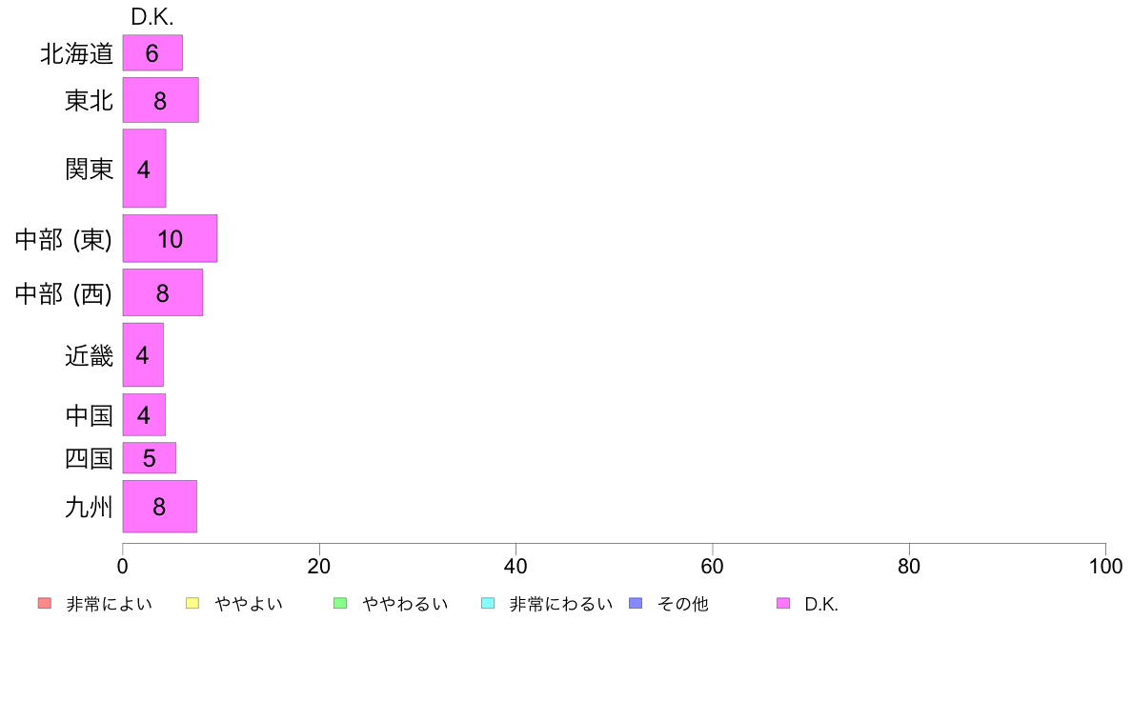Click the D.K. column header label

click(152, 17)
